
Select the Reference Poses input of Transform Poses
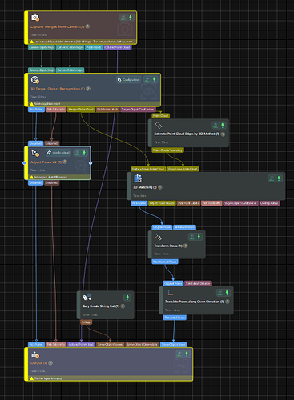pyautogui.click(x=184, y=227)
